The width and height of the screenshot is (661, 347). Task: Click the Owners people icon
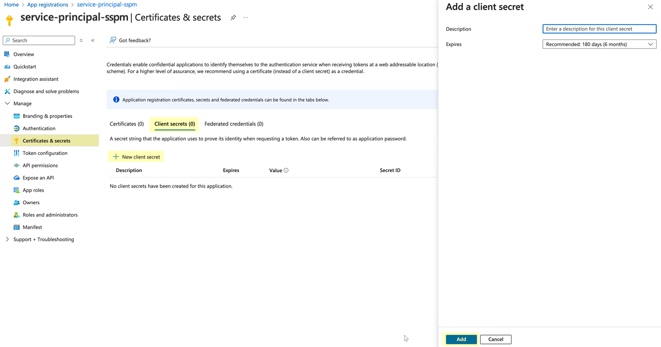pos(16,202)
